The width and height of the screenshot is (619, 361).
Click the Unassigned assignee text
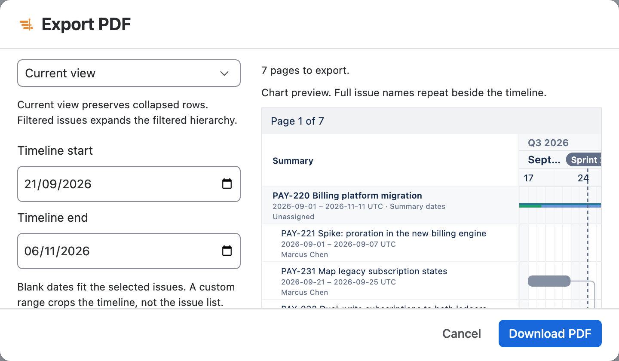[x=293, y=217]
